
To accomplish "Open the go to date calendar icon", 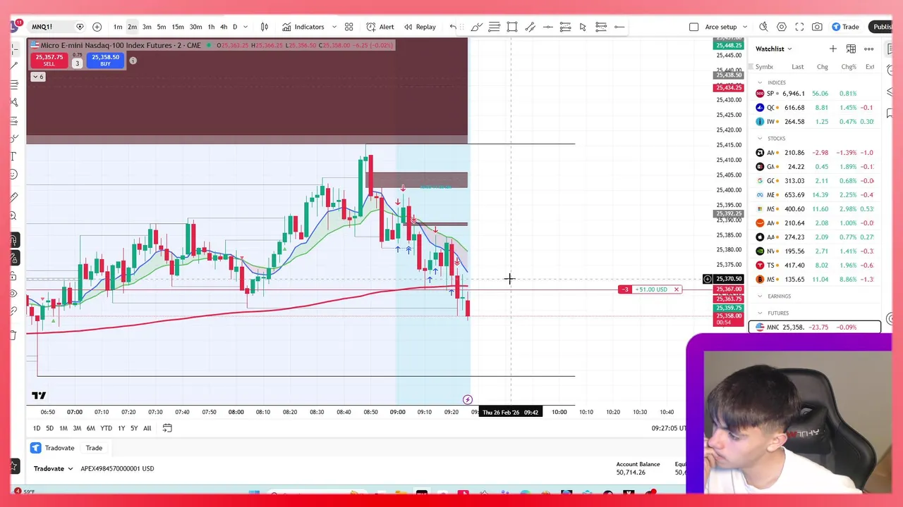I will click(167, 428).
